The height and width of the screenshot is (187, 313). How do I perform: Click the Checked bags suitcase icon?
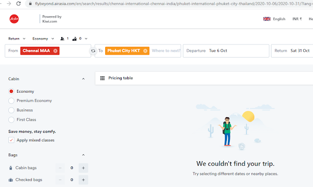(11, 180)
